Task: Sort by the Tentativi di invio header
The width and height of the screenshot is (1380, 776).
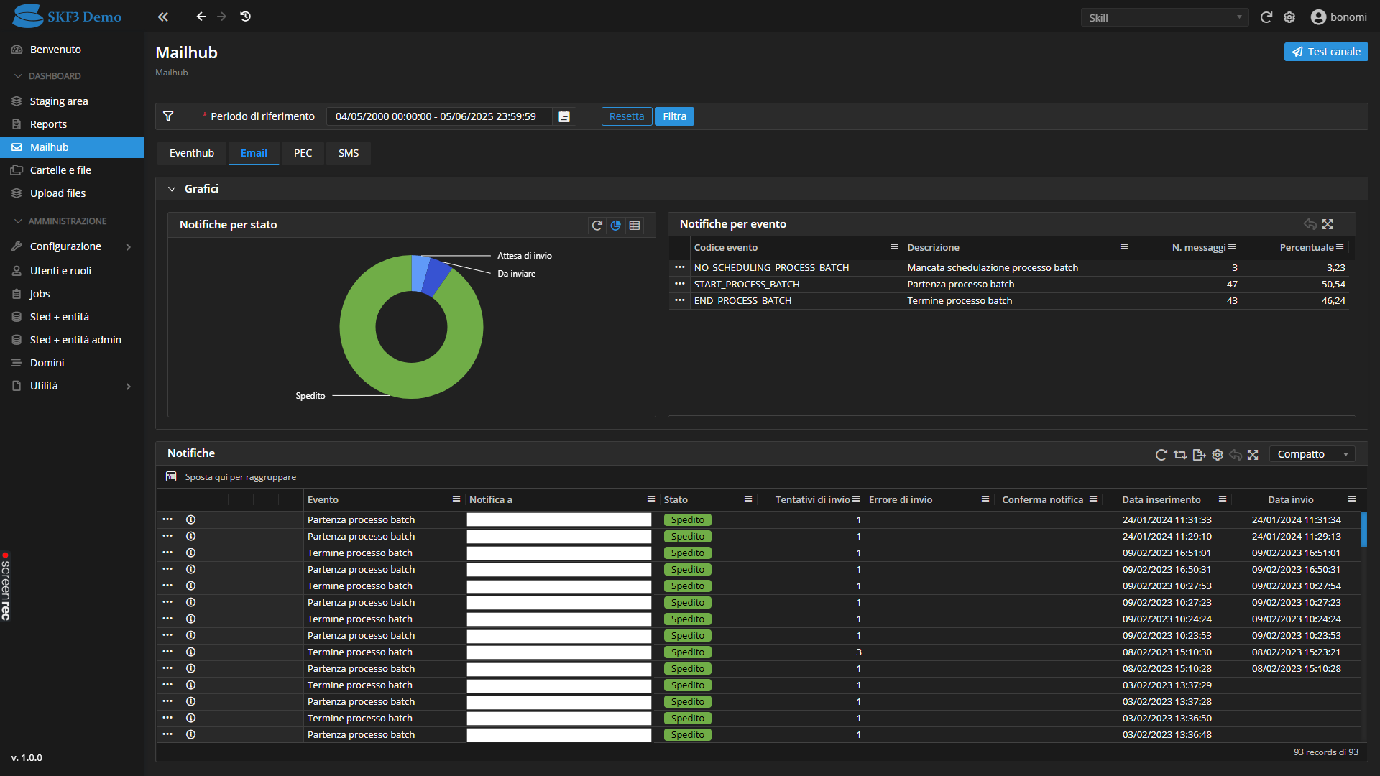Action: [x=812, y=499]
